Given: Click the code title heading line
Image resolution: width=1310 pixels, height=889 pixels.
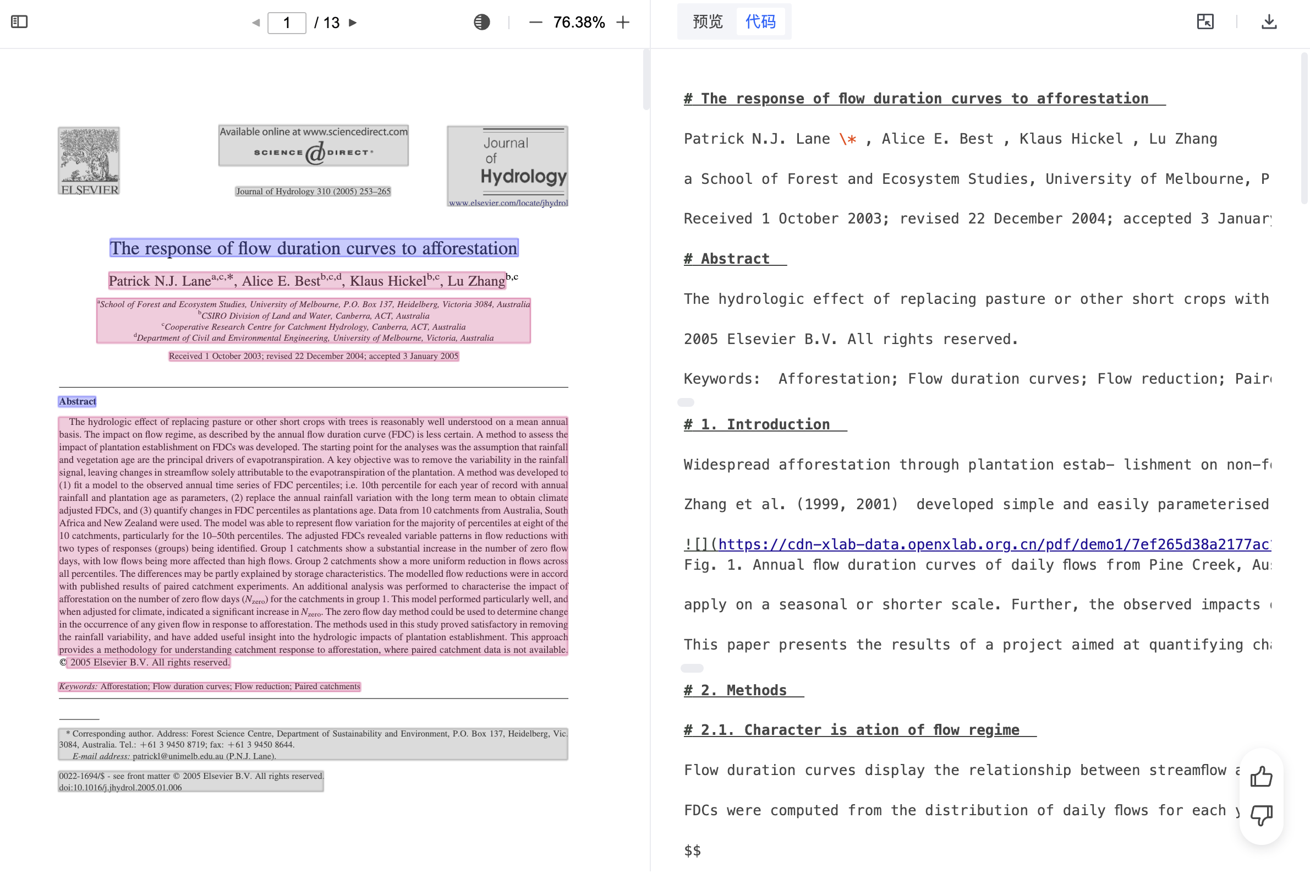Looking at the screenshot, I should pyautogui.click(x=924, y=99).
